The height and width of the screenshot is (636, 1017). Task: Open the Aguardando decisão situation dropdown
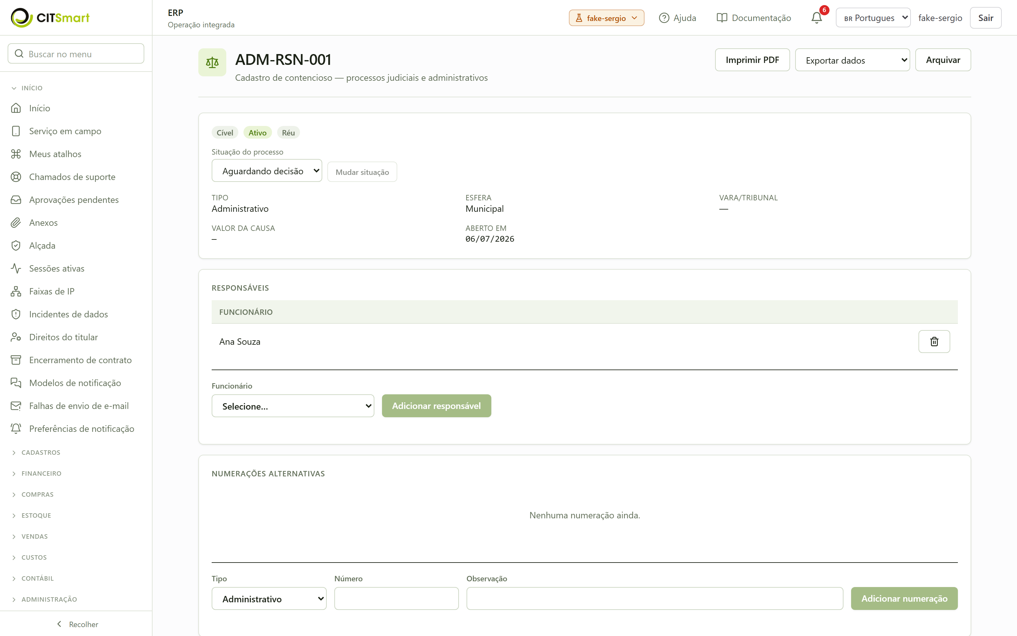267,171
